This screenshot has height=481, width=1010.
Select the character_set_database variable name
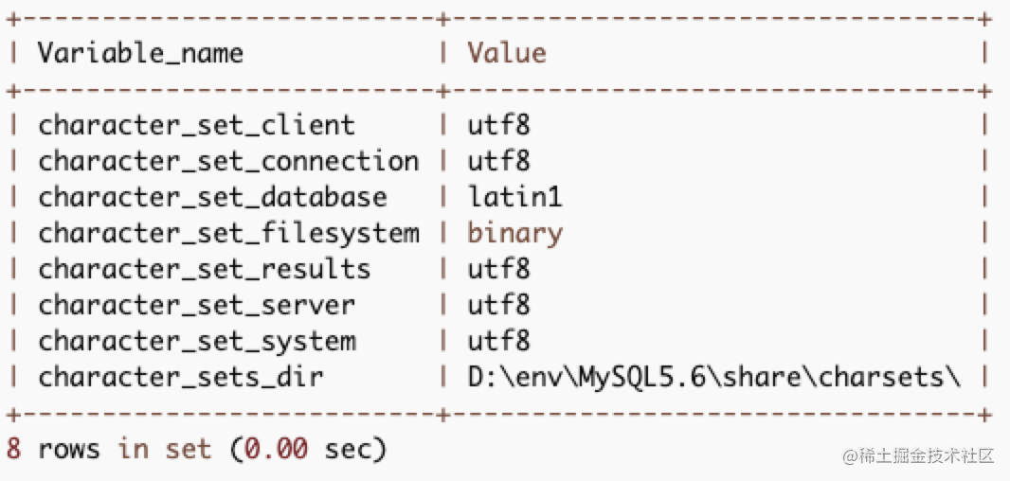coord(212,197)
